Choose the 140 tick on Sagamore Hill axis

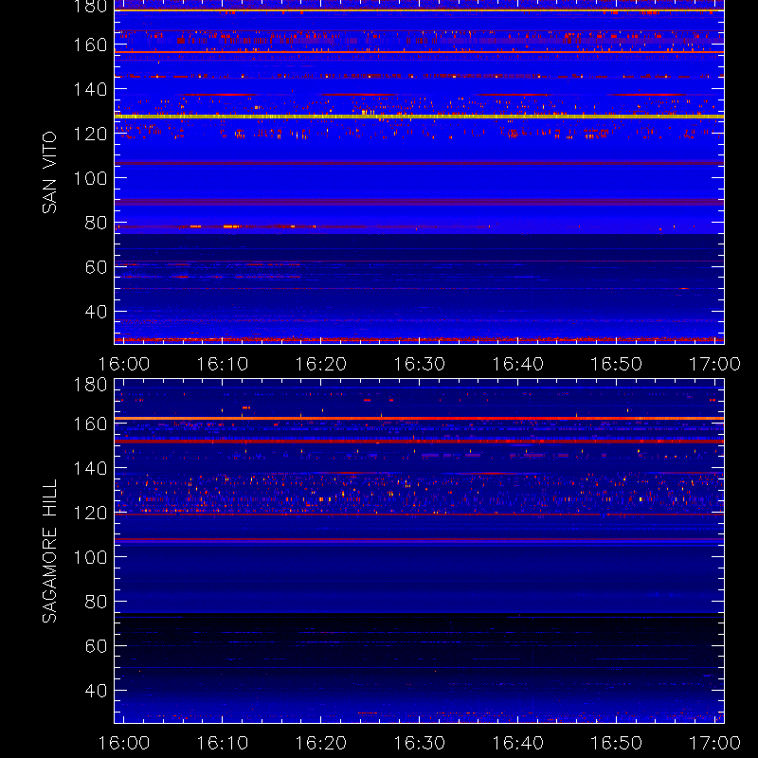pyautogui.click(x=90, y=468)
